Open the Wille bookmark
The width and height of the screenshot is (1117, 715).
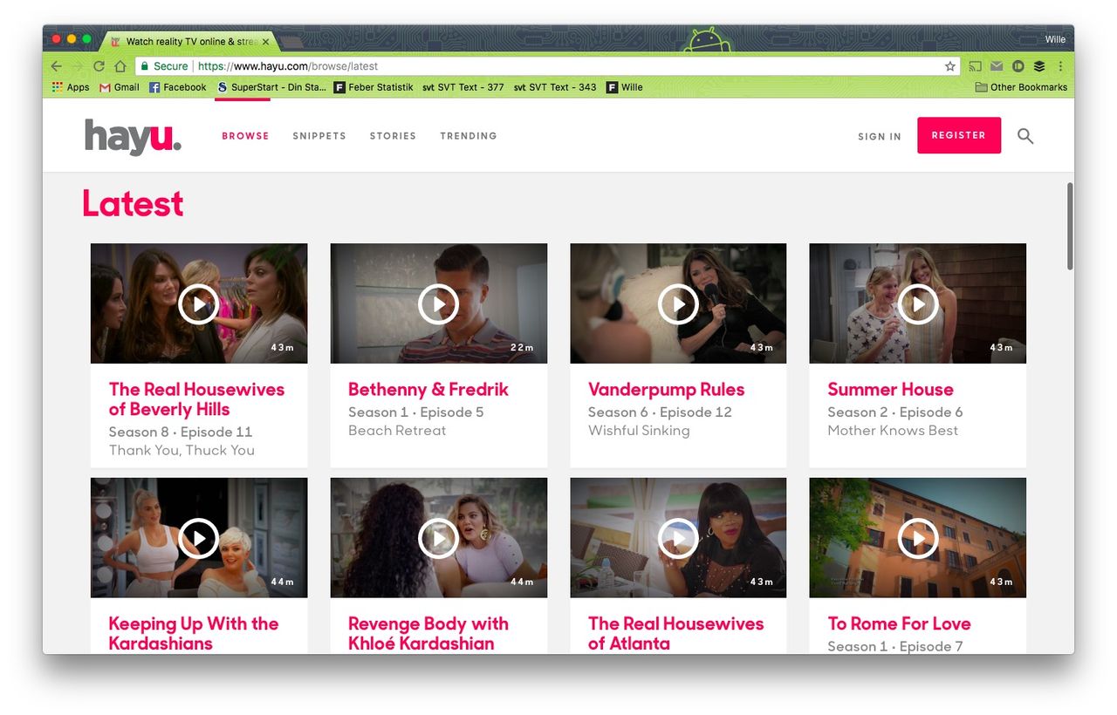click(625, 87)
